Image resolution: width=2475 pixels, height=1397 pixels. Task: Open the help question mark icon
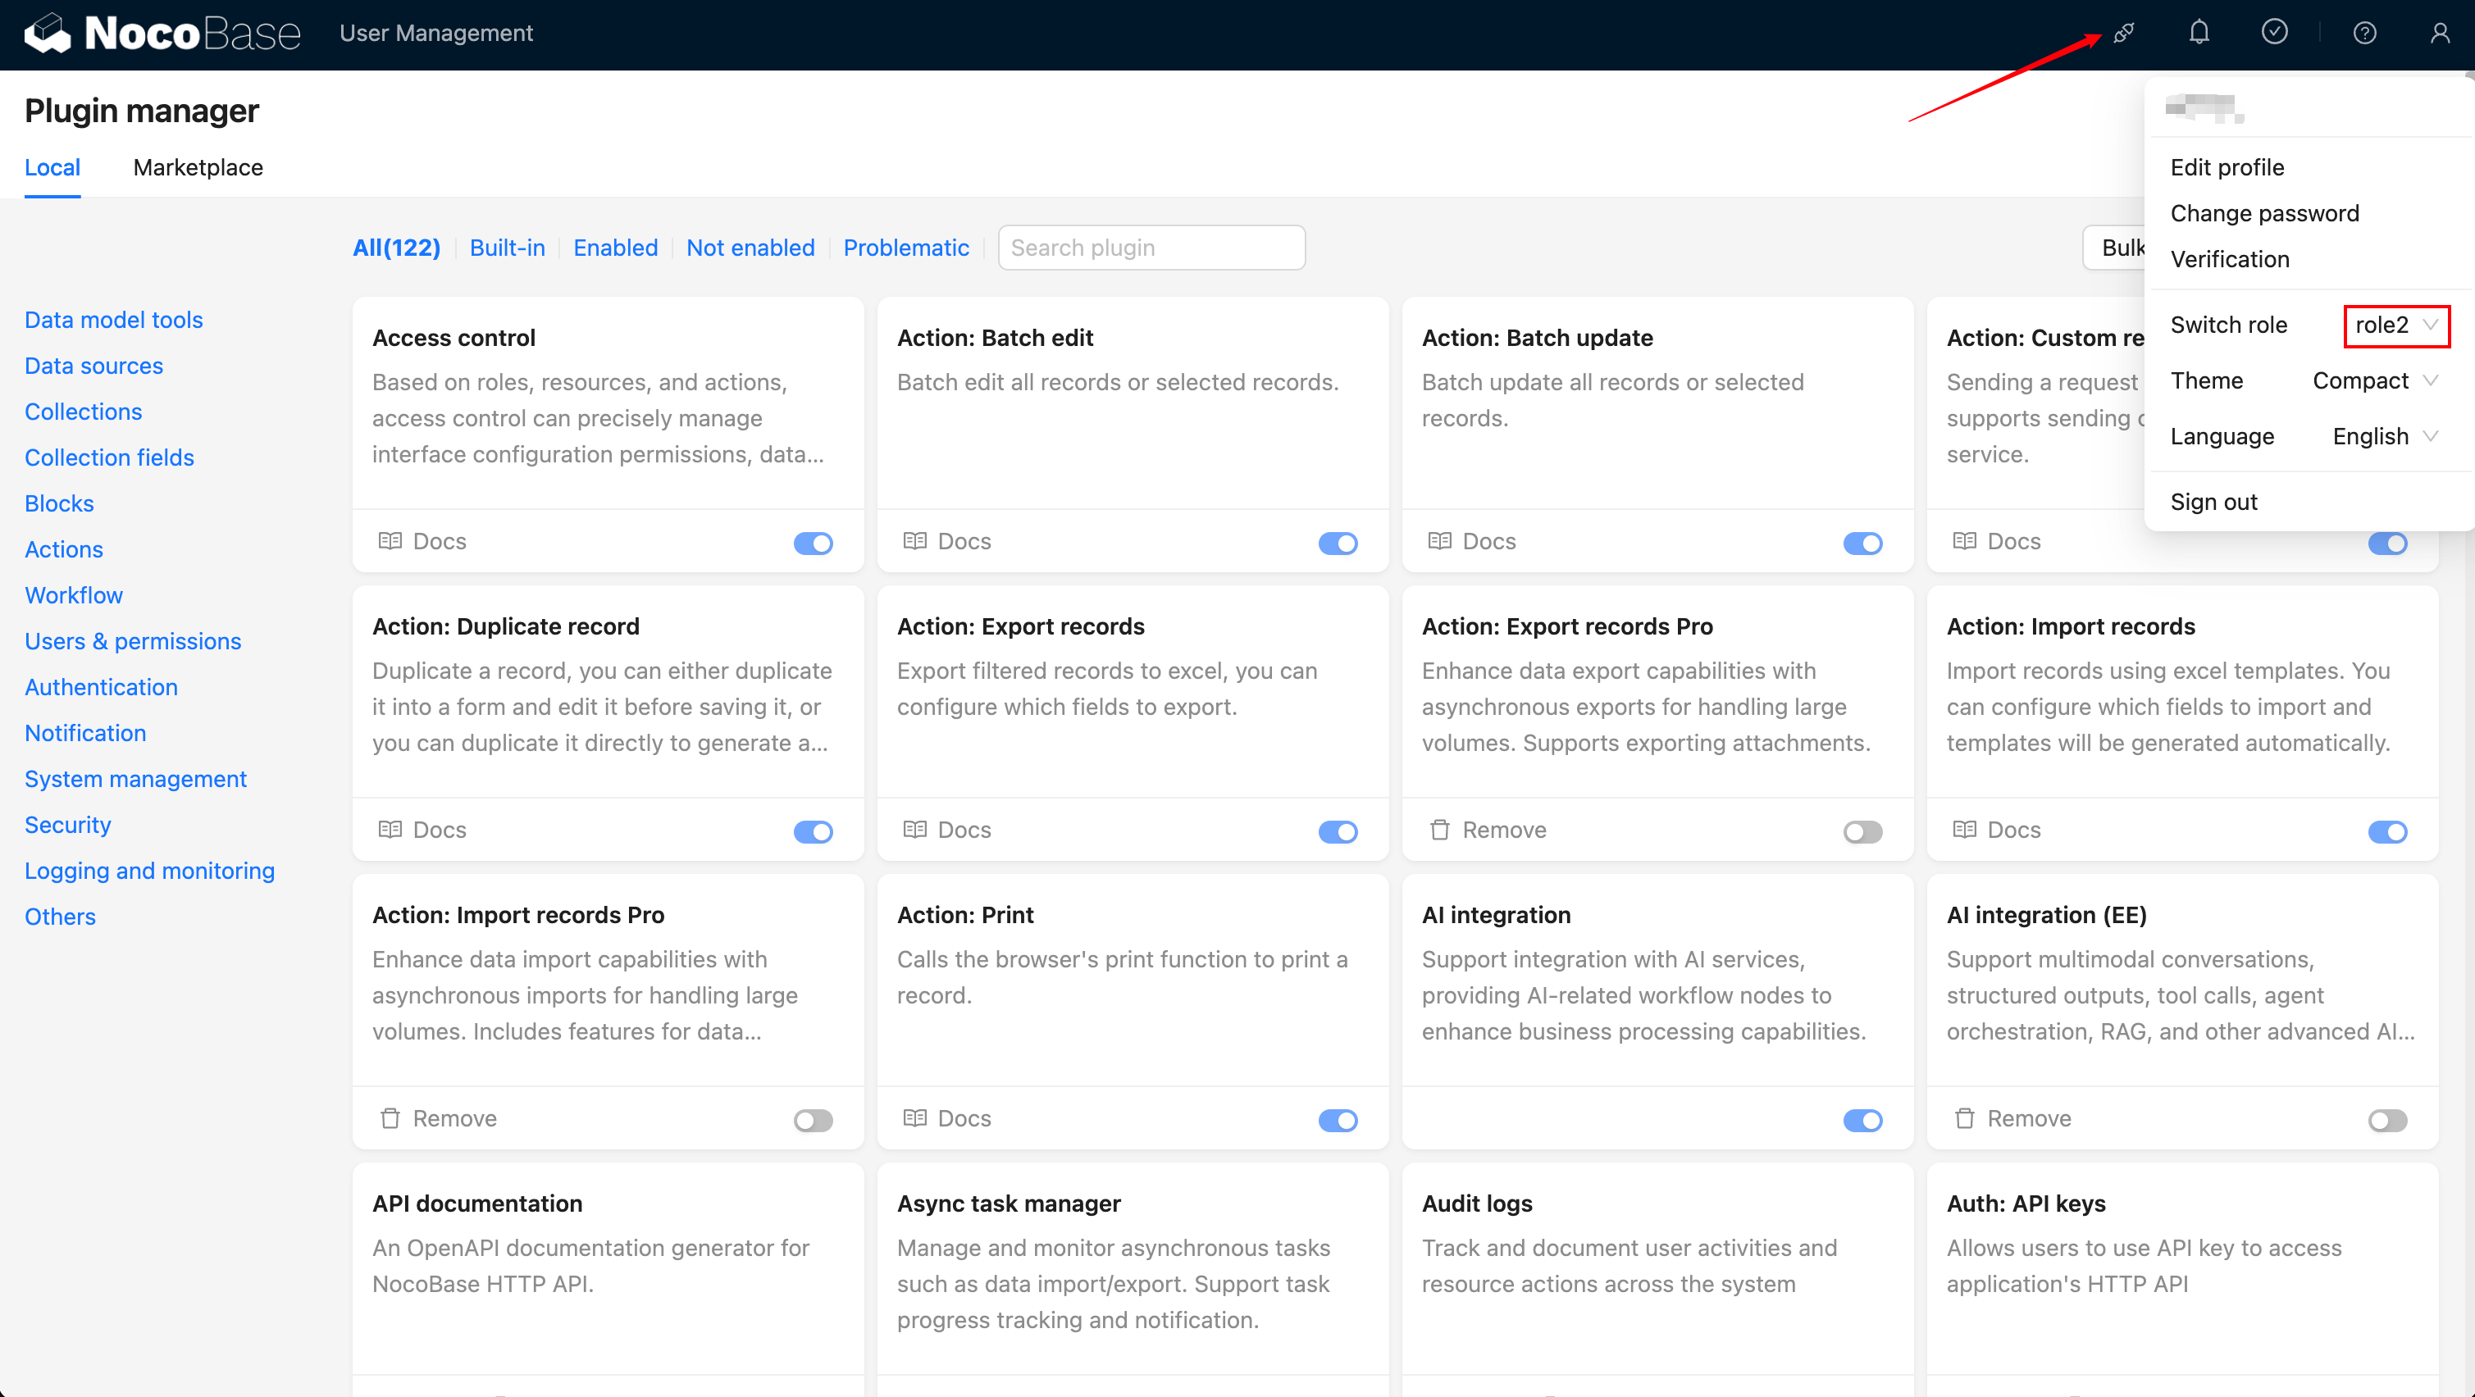(2364, 34)
